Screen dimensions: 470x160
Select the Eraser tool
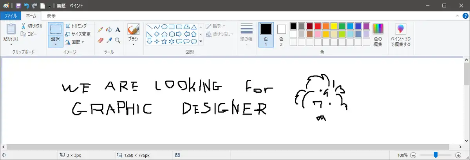(x=100, y=40)
